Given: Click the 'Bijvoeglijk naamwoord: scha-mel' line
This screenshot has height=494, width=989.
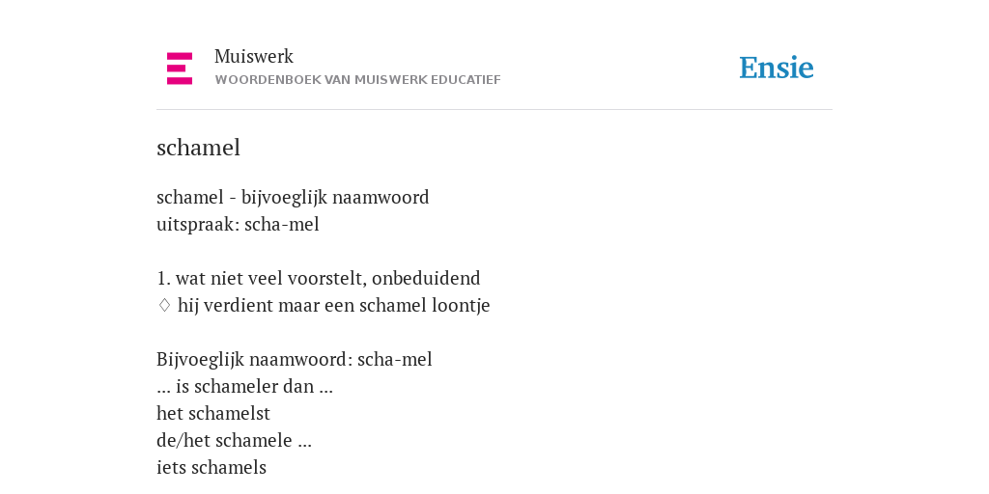Looking at the screenshot, I should point(294,360).
